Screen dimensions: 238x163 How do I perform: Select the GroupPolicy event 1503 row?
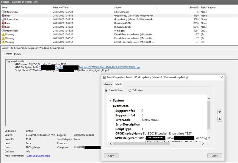click(x=119, y=19)
